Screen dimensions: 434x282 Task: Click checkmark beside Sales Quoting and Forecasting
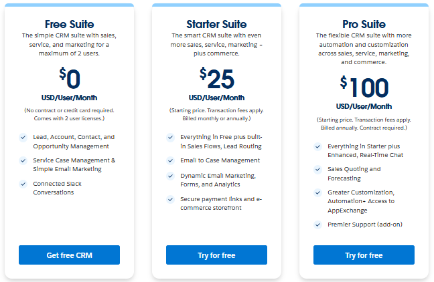(317, 170)
